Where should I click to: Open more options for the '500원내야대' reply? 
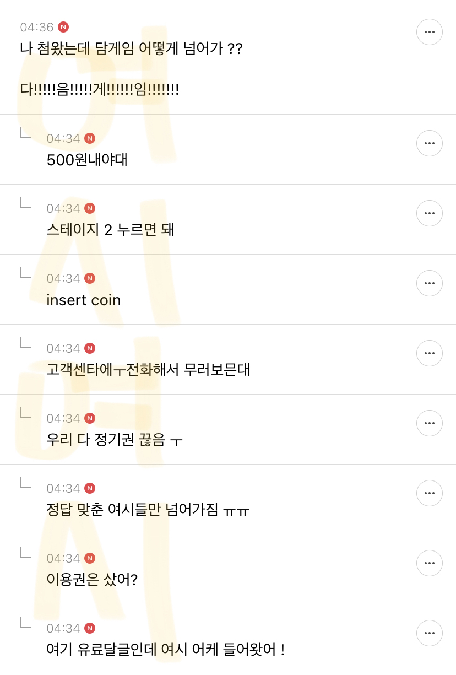point(429,143)
